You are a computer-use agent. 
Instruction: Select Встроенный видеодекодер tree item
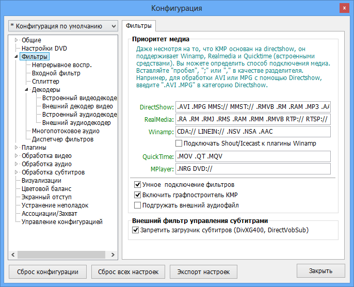point(79,98)
